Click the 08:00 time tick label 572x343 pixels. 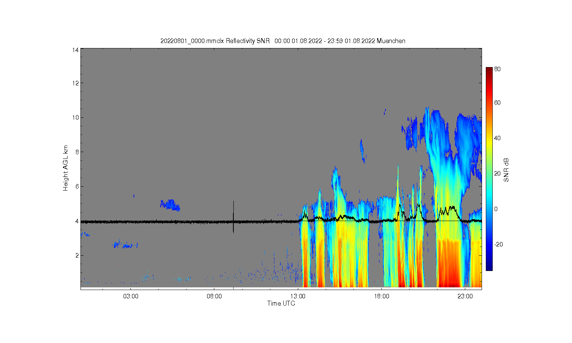(214, 296)
